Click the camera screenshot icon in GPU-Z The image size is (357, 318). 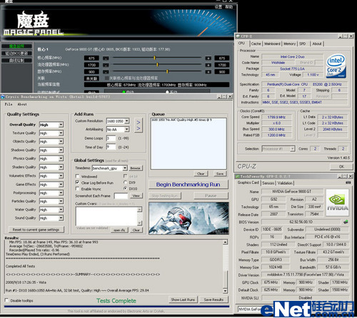[348, 183]
